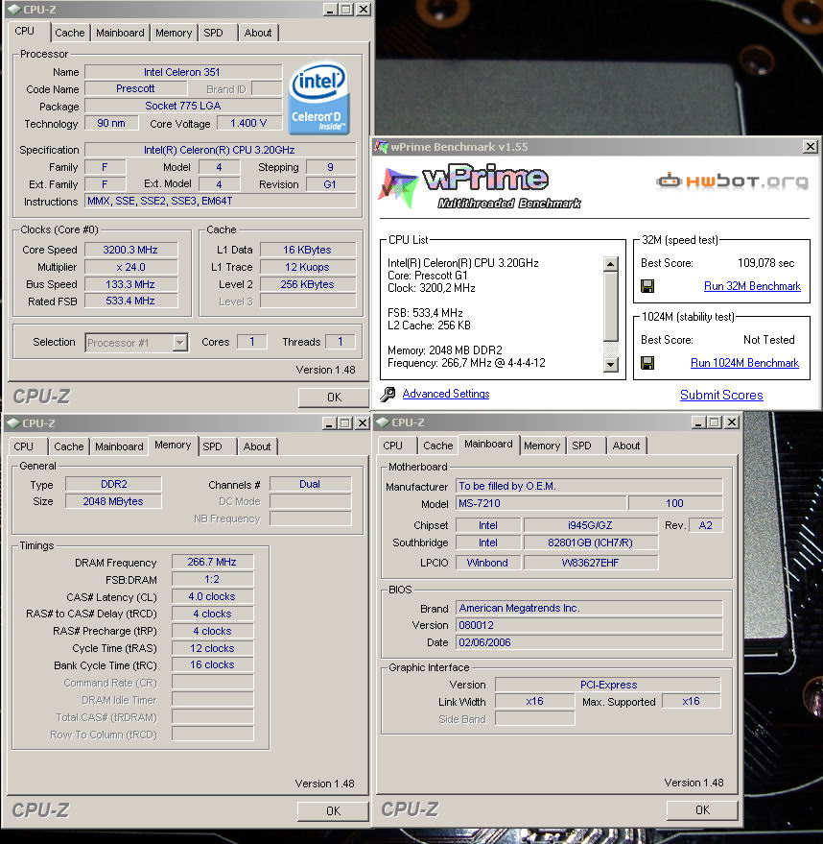823x844 pixels.
Task: Click the CAS# Latency 4.0 clocks value
Action: 212,596
